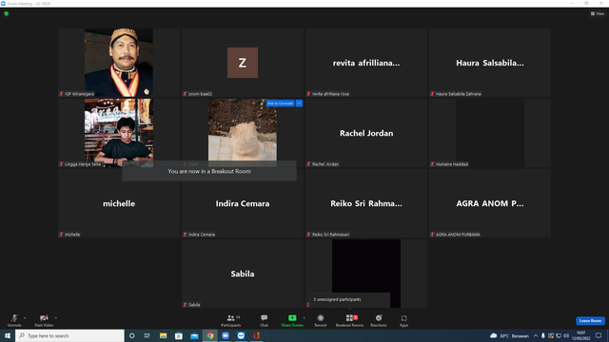The image size is (609, 342).
Task: Select the IGP Wiranegara video tile
Action: click(x=119, y=63)
